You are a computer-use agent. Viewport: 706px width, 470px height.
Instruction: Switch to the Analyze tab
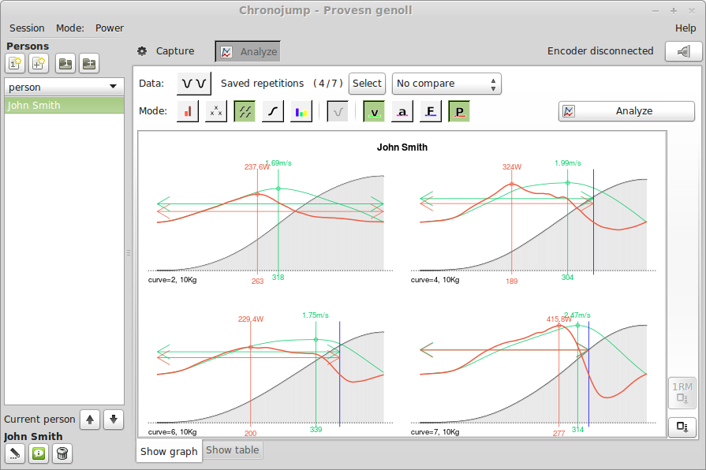248,51
